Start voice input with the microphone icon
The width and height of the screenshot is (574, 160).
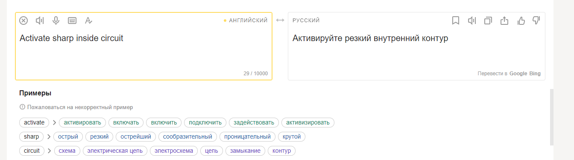(x=56, y=21)
